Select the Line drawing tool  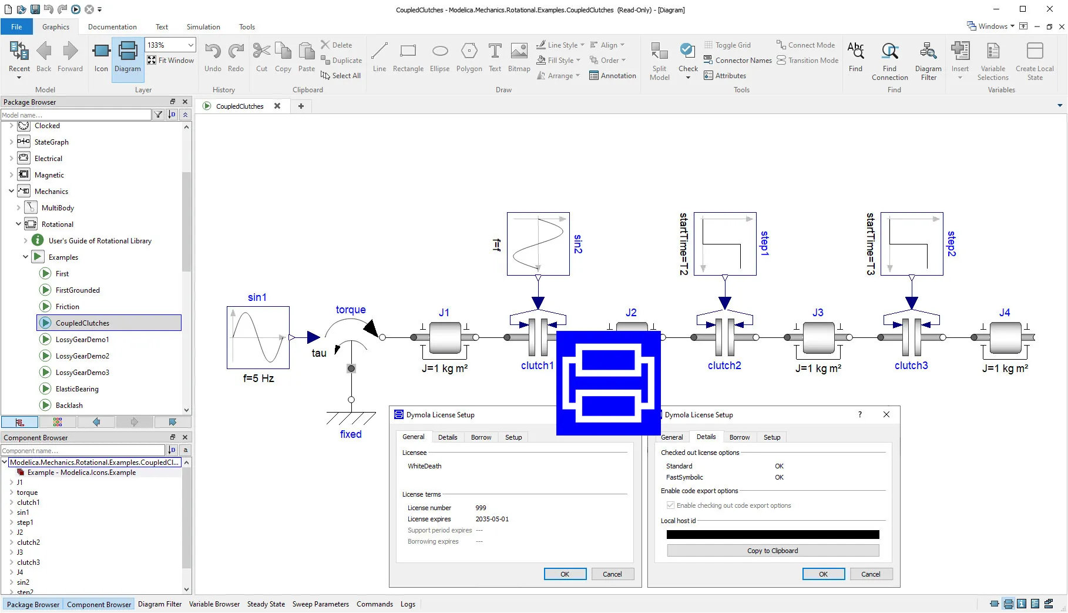click(379, 57)
